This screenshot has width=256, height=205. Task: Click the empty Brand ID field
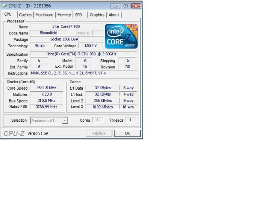(x=98, y=33)
